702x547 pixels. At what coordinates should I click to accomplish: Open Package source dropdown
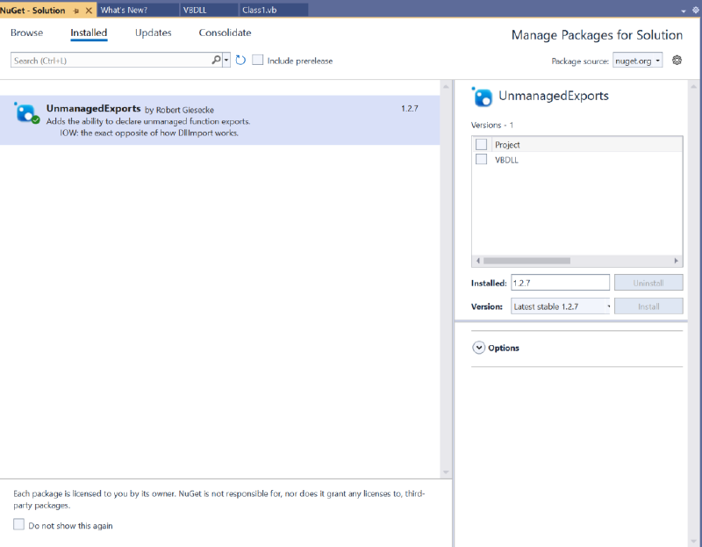[638, 61]
